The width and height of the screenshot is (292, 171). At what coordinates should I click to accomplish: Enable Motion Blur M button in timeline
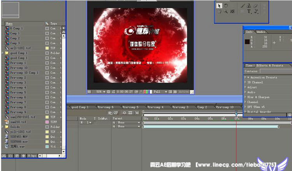pos(137,113)
